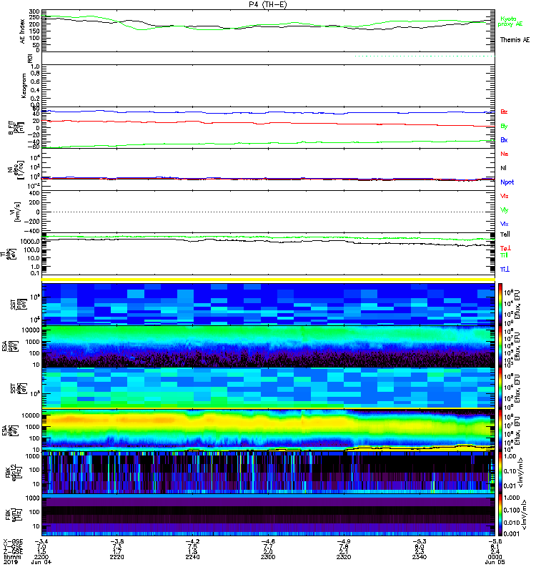
Task: Select the green "Kyoto proxy AE" legend label
Action: (510, 21)
